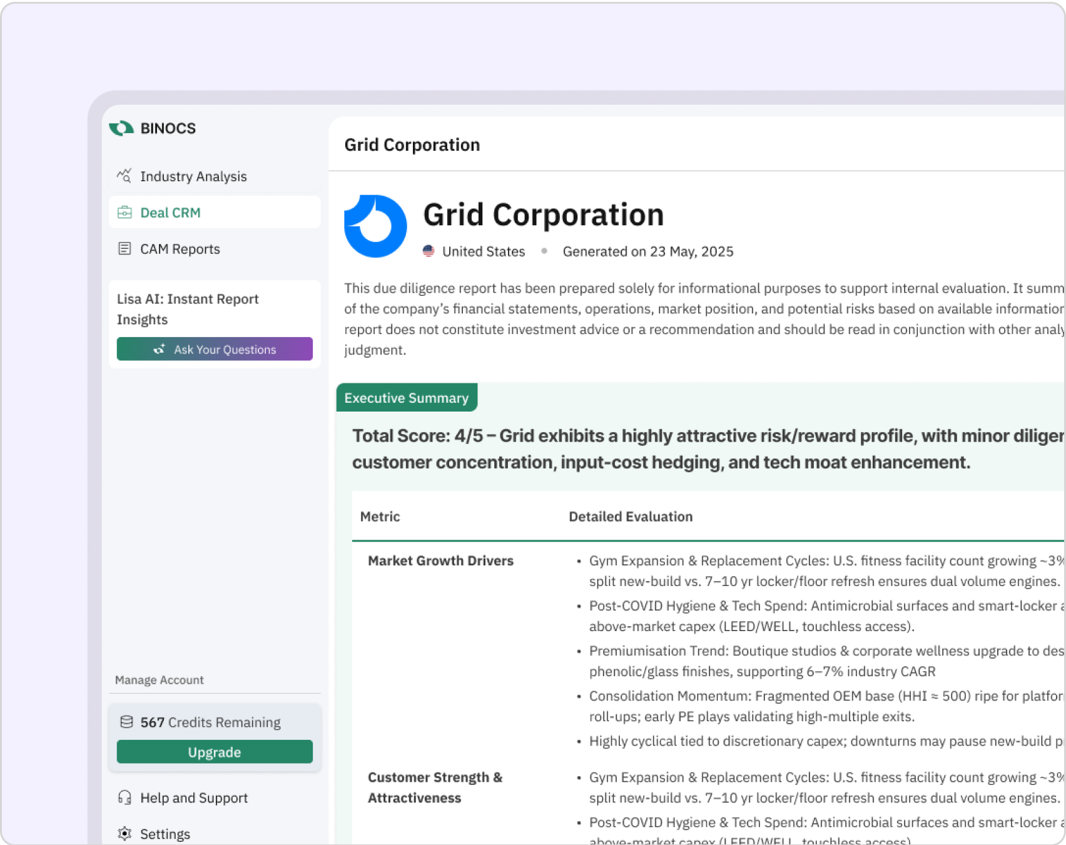
Task: Click the Total Score 4/5 summary heading
Action: click(x=708, y=449)
